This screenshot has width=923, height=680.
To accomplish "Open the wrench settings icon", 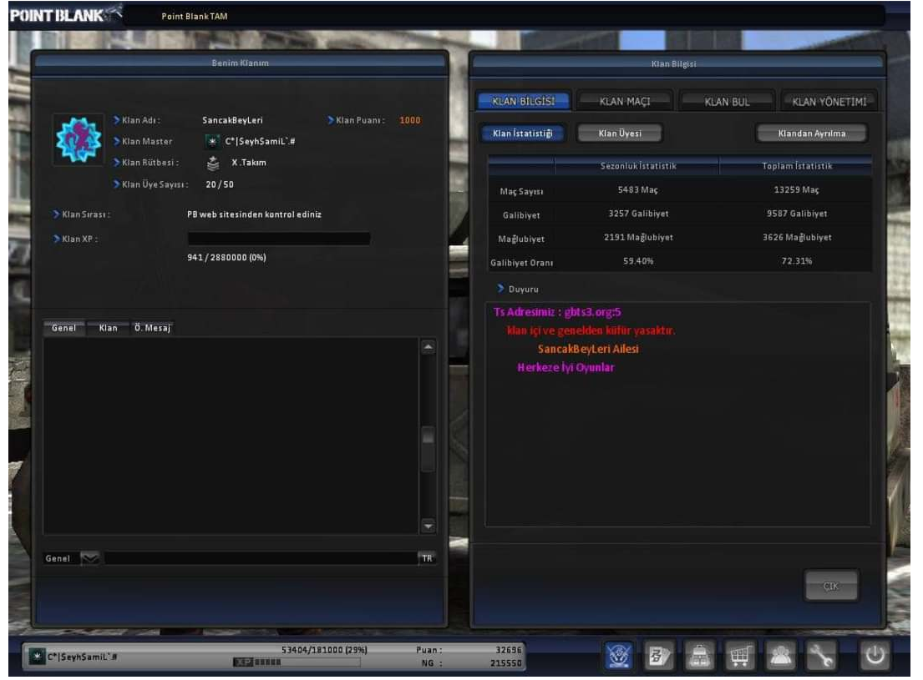I will tap(821, 655).
